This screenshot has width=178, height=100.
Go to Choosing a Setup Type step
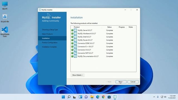coord(50,30)
